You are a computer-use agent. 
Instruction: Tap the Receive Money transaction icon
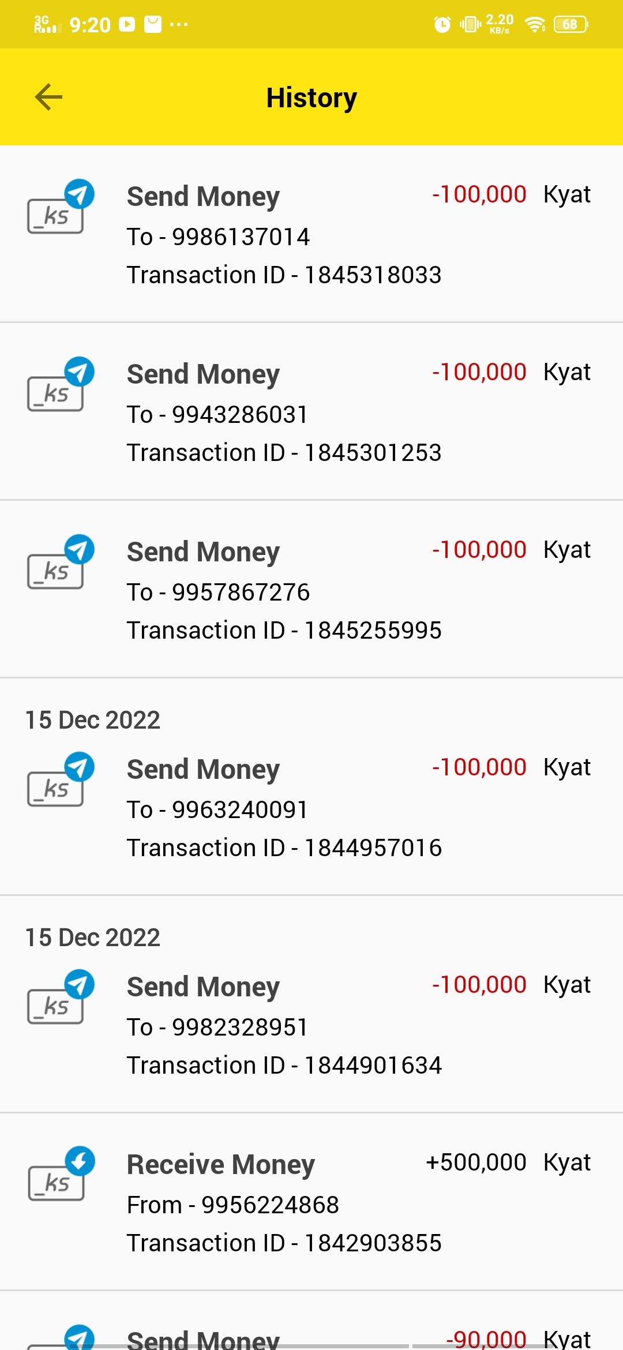pos(60,1175)
